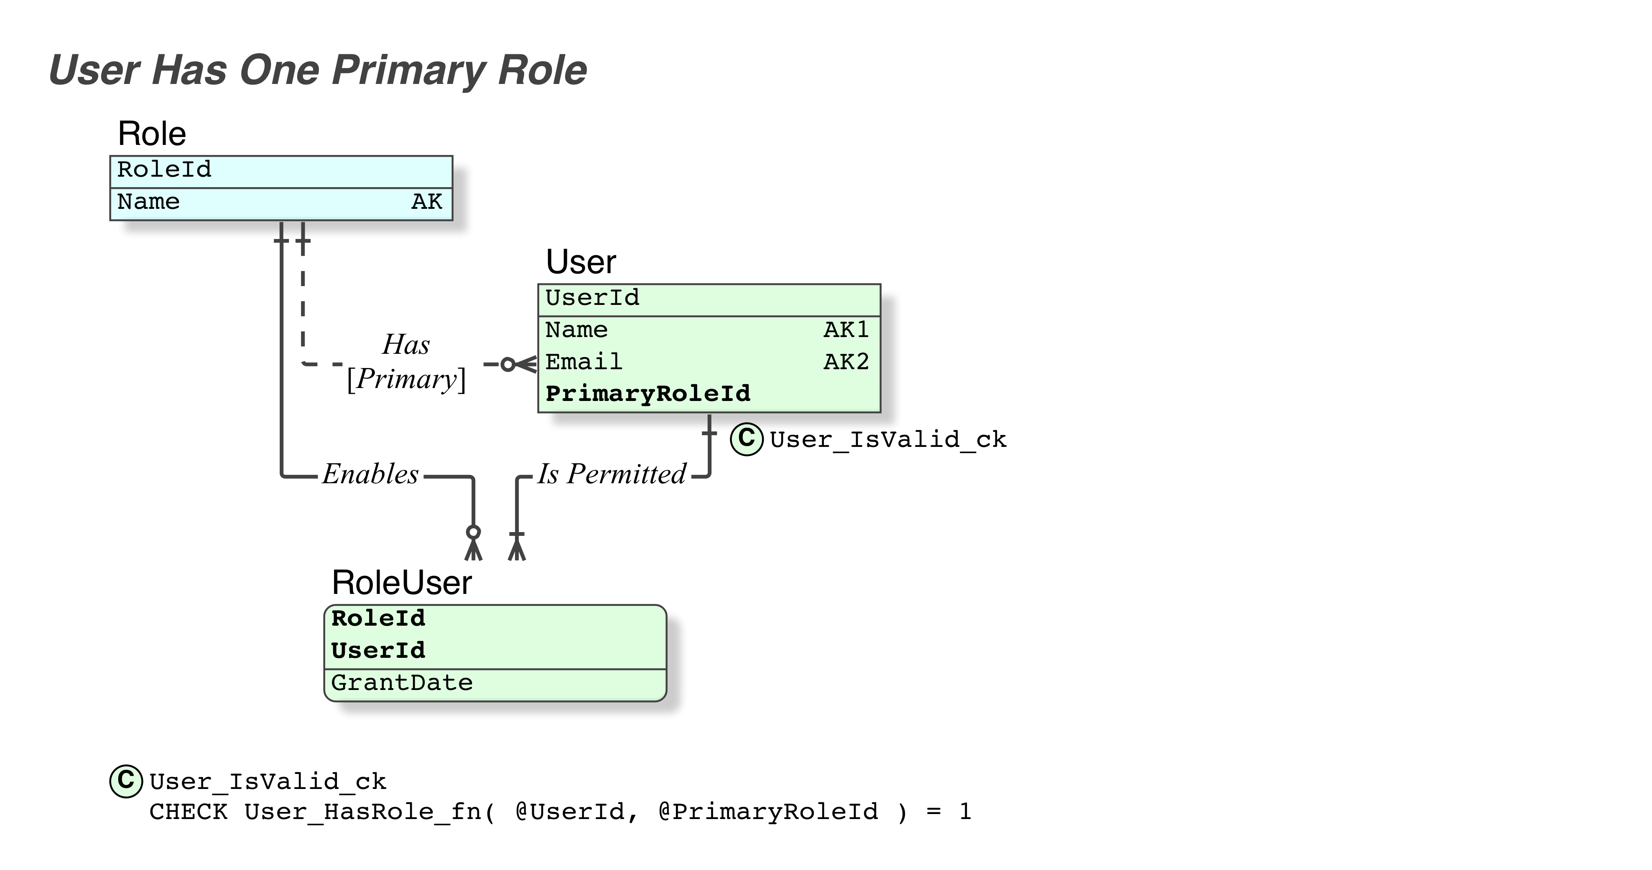Select the Name attribute in the User table
Image resolution: width=1652 pixels, height=870 pixels.
tap(576, 330)
